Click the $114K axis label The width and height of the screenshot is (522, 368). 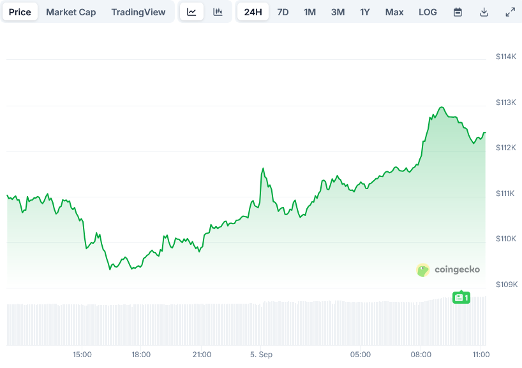[506, 57]
